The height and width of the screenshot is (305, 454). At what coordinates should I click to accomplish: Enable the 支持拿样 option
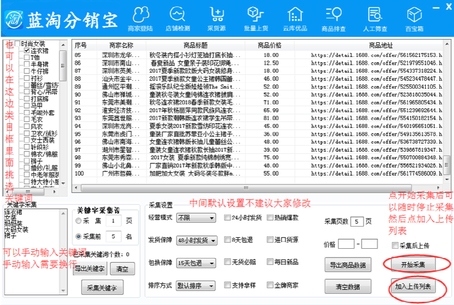point(228,286)
